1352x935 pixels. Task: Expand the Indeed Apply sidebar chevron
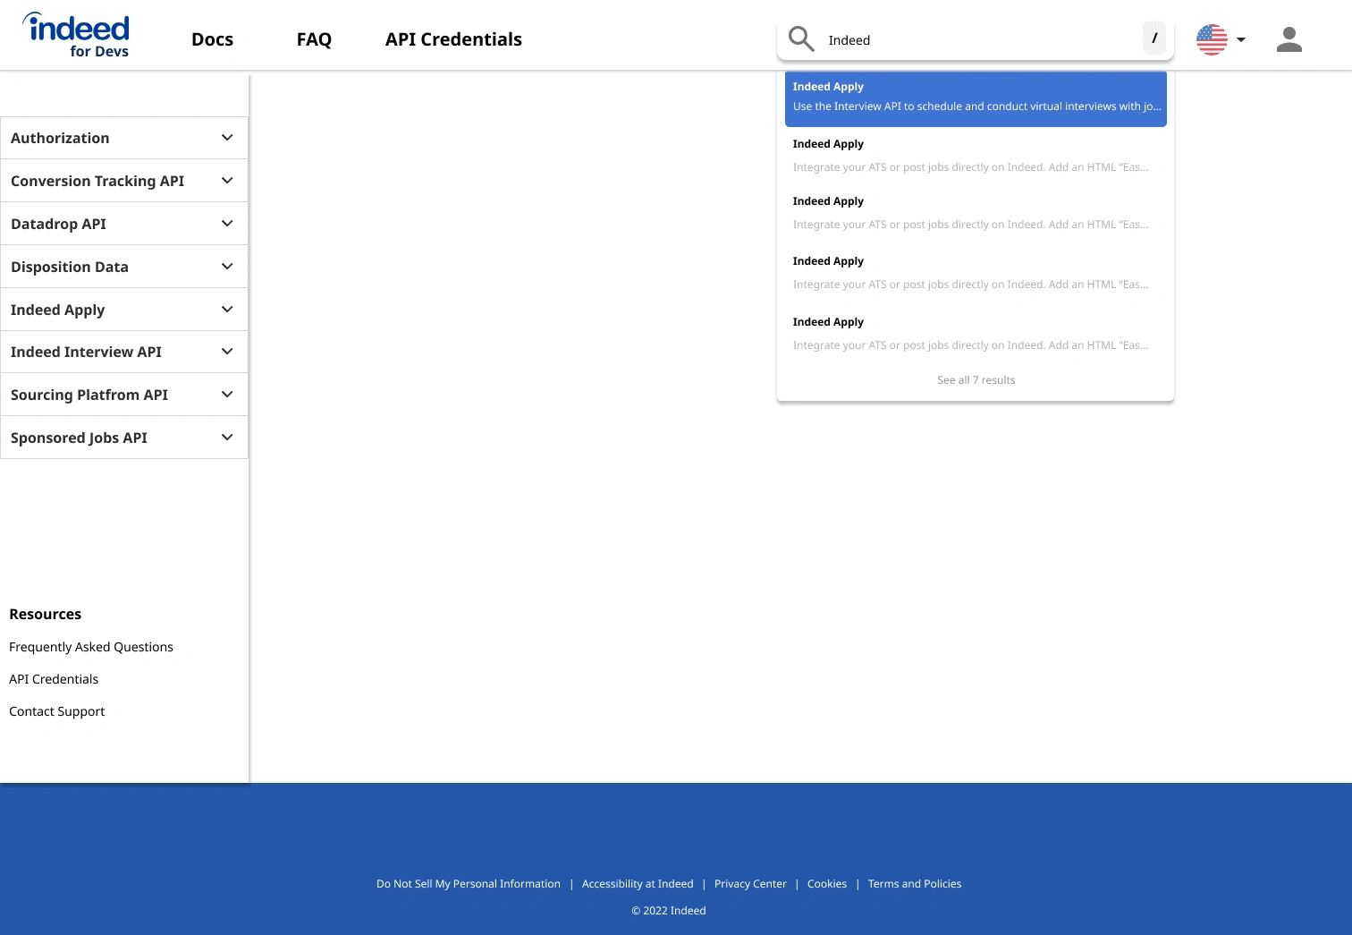click(227, 310)
